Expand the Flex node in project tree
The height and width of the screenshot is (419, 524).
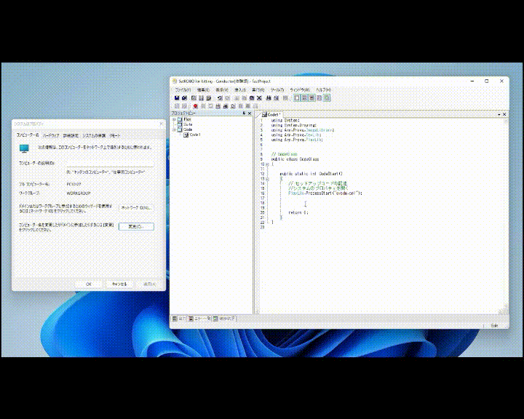coord(174,119)
